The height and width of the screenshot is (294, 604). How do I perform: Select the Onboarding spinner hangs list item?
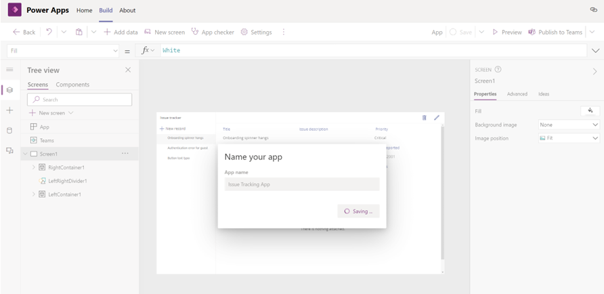tap(186, 138)
